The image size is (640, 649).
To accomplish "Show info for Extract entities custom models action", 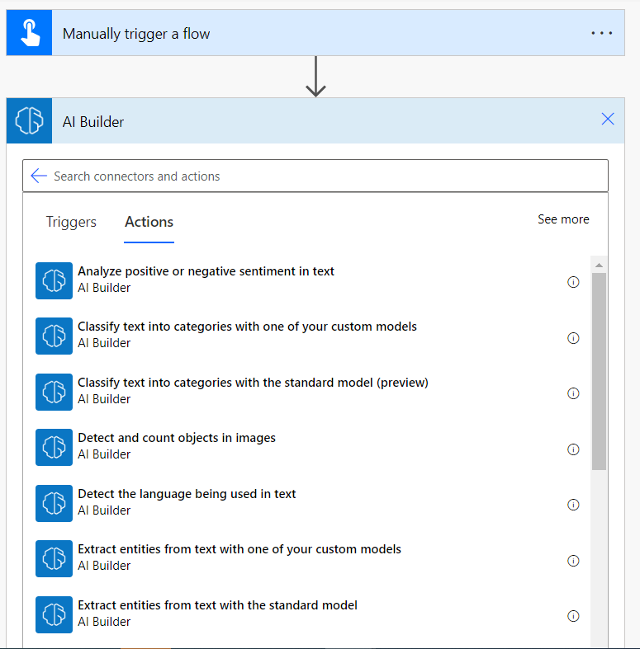I will click(x=573, y=561).
